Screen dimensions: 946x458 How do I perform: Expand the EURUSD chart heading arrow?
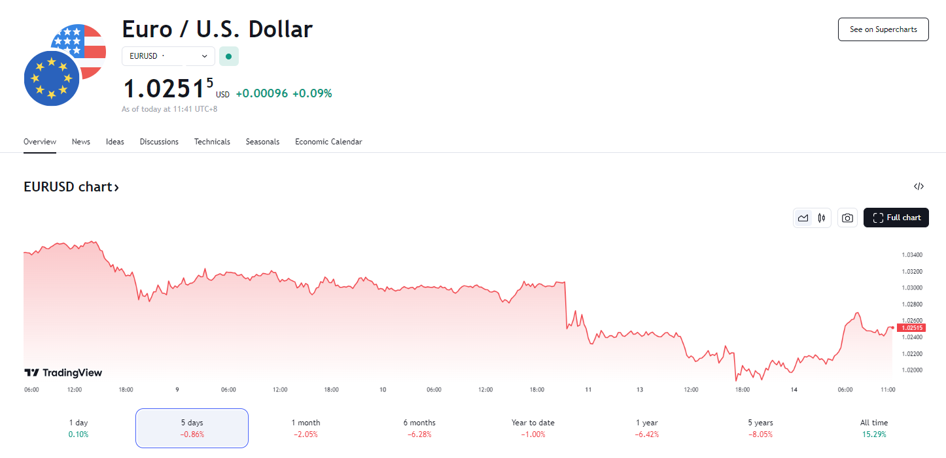(116, 188)
